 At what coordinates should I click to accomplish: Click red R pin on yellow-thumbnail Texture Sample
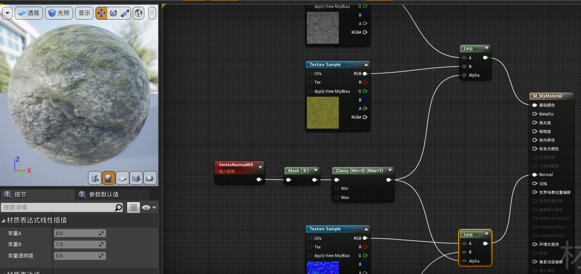click(x=365, y=82)
